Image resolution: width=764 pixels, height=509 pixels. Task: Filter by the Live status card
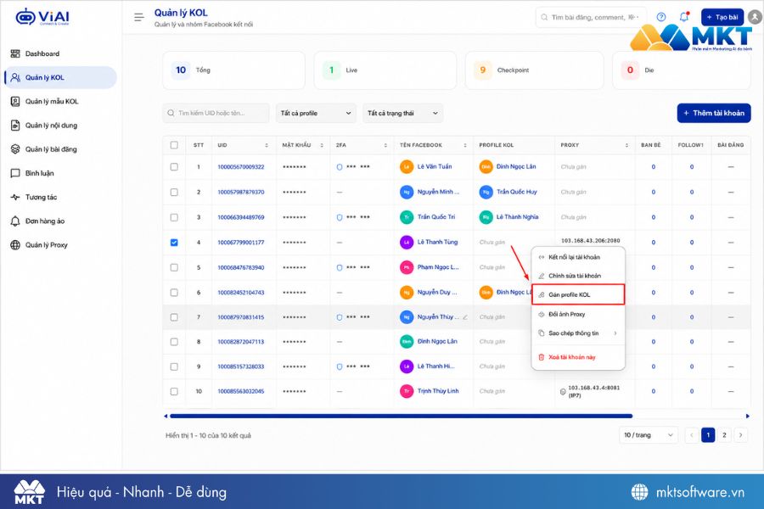[x=385, y=70]
